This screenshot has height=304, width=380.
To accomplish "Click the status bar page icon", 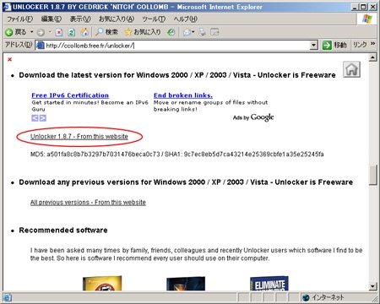I will [8, 297].
